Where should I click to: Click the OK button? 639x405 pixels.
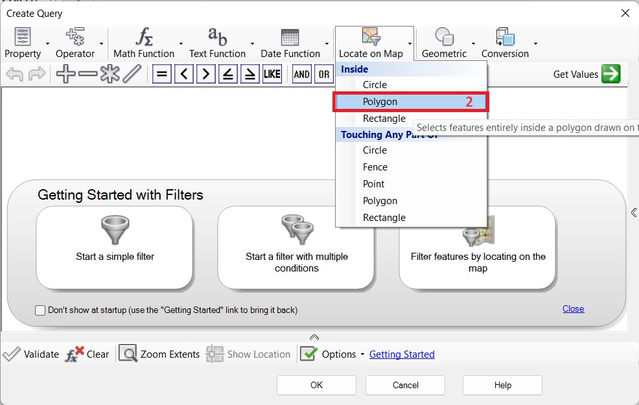[316, 385]
